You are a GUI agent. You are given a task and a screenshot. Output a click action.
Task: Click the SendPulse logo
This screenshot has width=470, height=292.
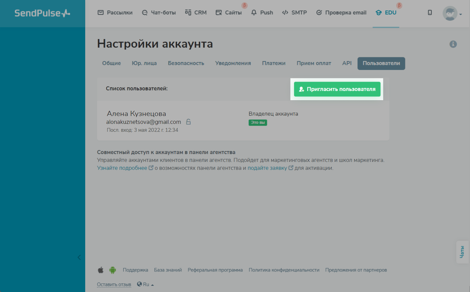(42, 13)
